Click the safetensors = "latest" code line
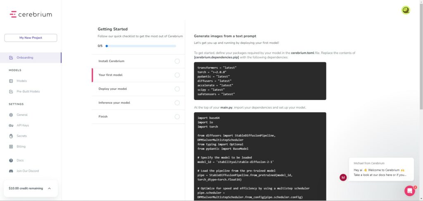Viewport: 423px width, 201px height. coord(216,94)
